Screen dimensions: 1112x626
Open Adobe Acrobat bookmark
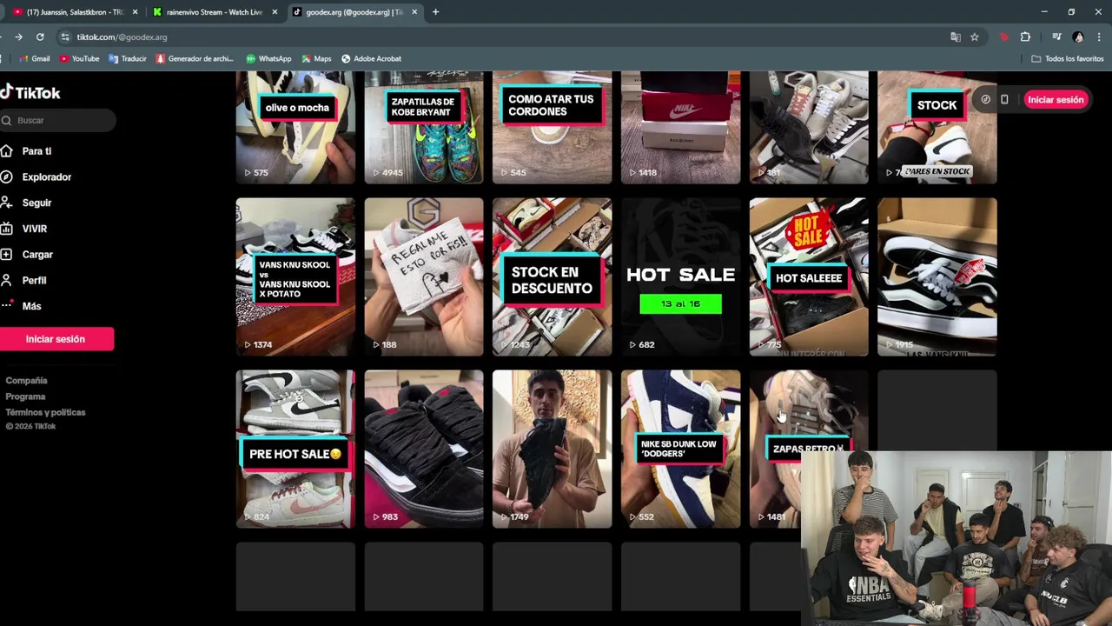click(371, 59)
